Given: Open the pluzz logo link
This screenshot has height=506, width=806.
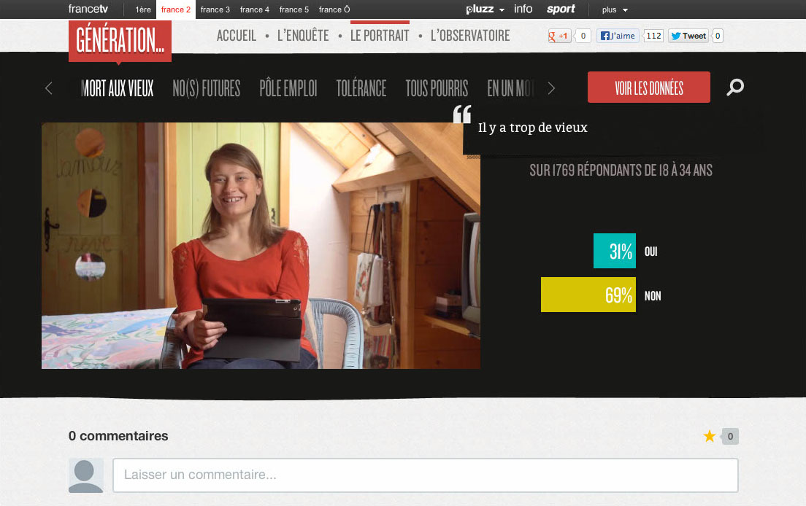Looking at the screenshot, I should tap(480, 9).
